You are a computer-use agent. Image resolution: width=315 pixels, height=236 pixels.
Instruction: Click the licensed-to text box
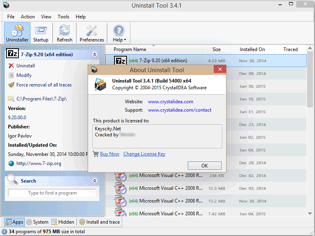tap(157, 136)
